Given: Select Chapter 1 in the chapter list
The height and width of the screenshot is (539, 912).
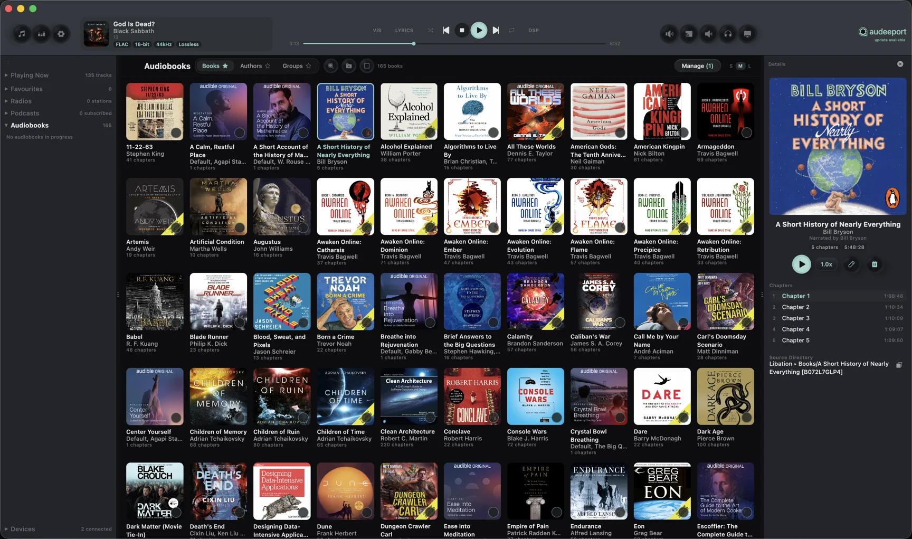Looking at the screenshot, I should click(x=838, y=296).
